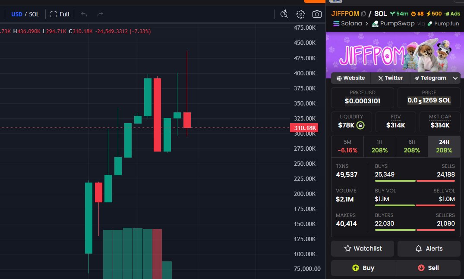Click the 54m pair age badge
The image size is (464, 279).
[399, 14]
